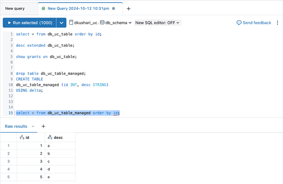283x184 pixels.
Task: Click the Send feedback link
Action: (257, 23)
